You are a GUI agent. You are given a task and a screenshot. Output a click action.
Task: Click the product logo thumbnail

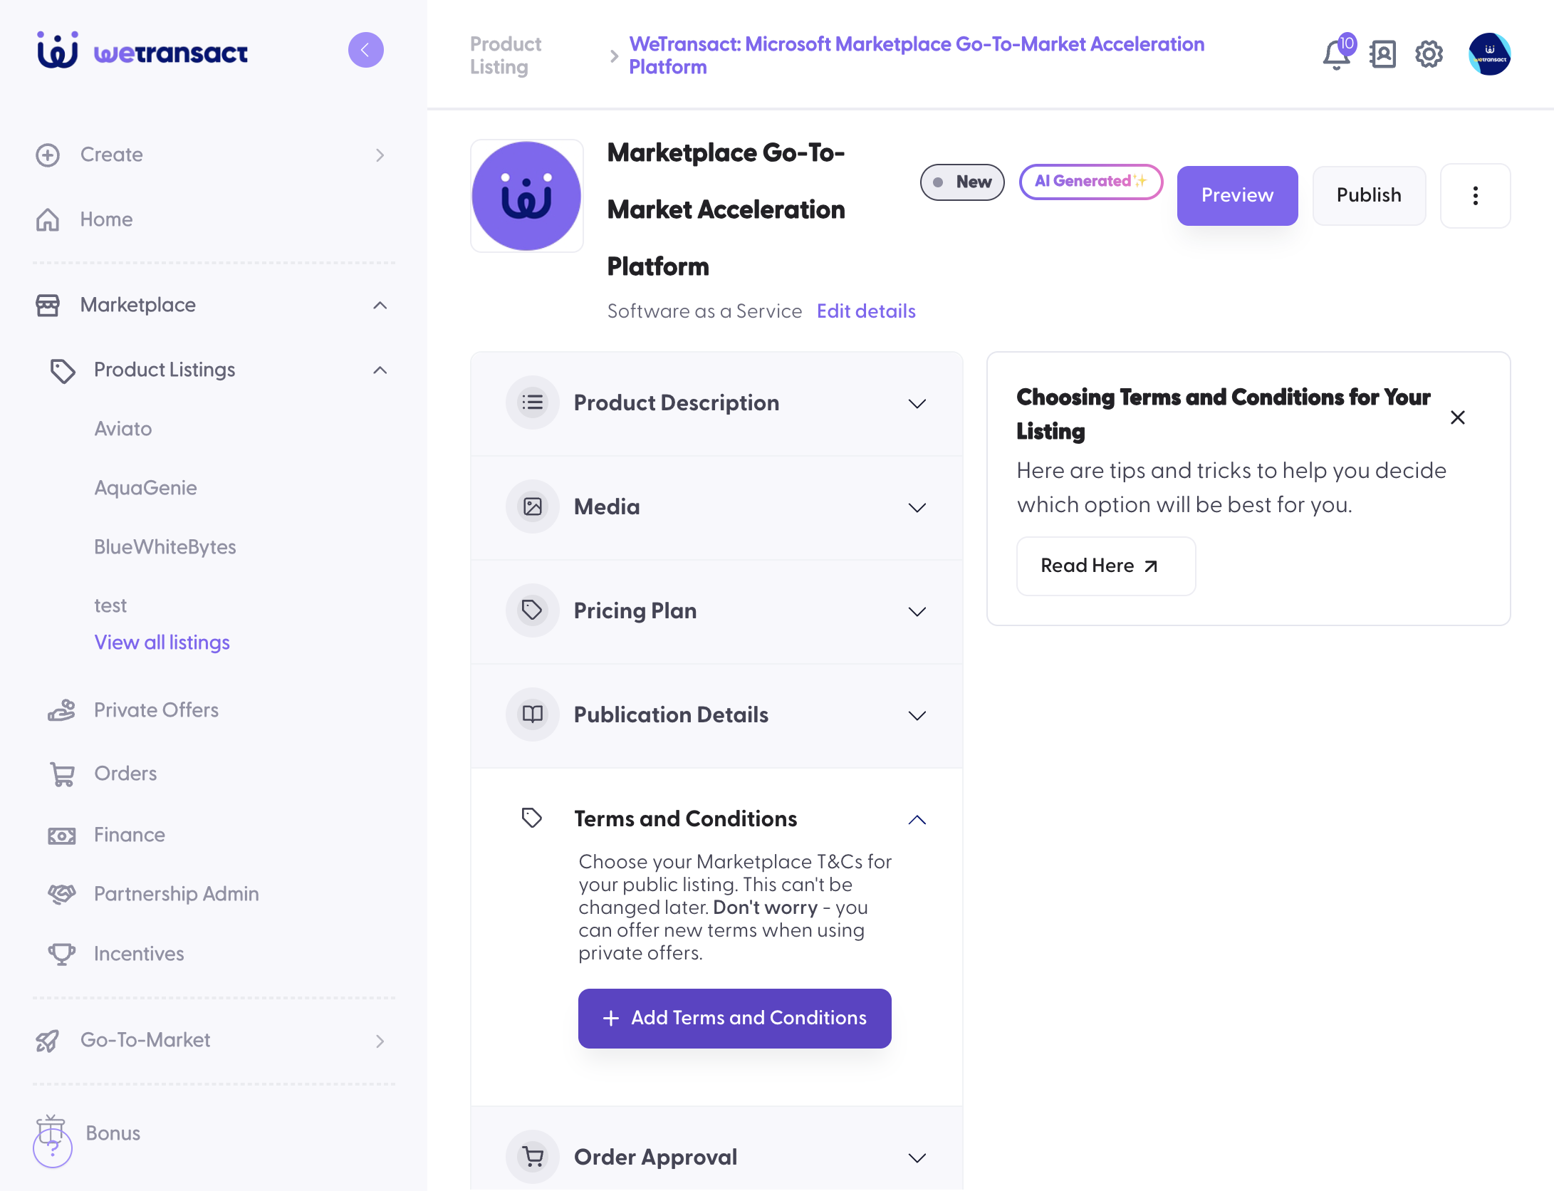527,196
